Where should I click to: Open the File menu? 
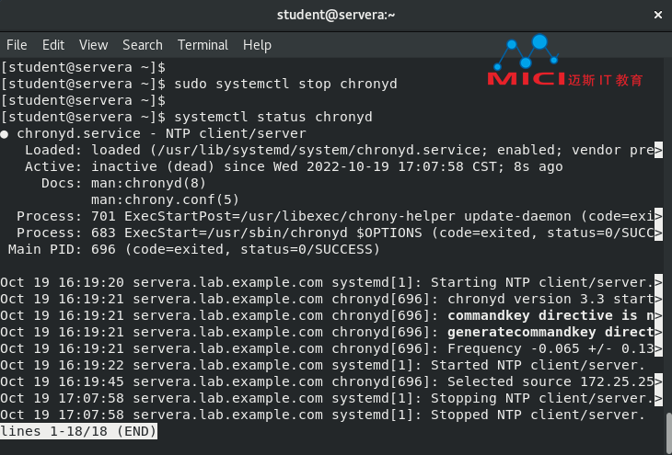[x=17, y=45]
